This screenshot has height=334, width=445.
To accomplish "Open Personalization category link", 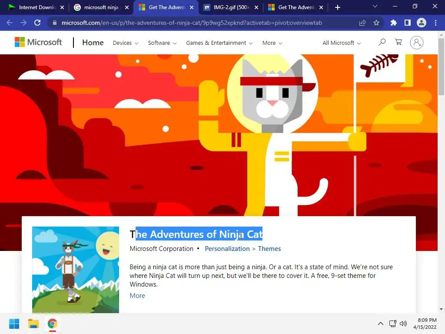I will click(227, 248).
